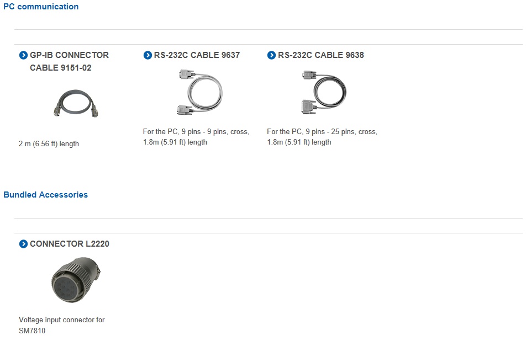Click the "Voltage input connector for" description
Screen dimensions: 526x346
pyautogui.click(x=61, y=320)
